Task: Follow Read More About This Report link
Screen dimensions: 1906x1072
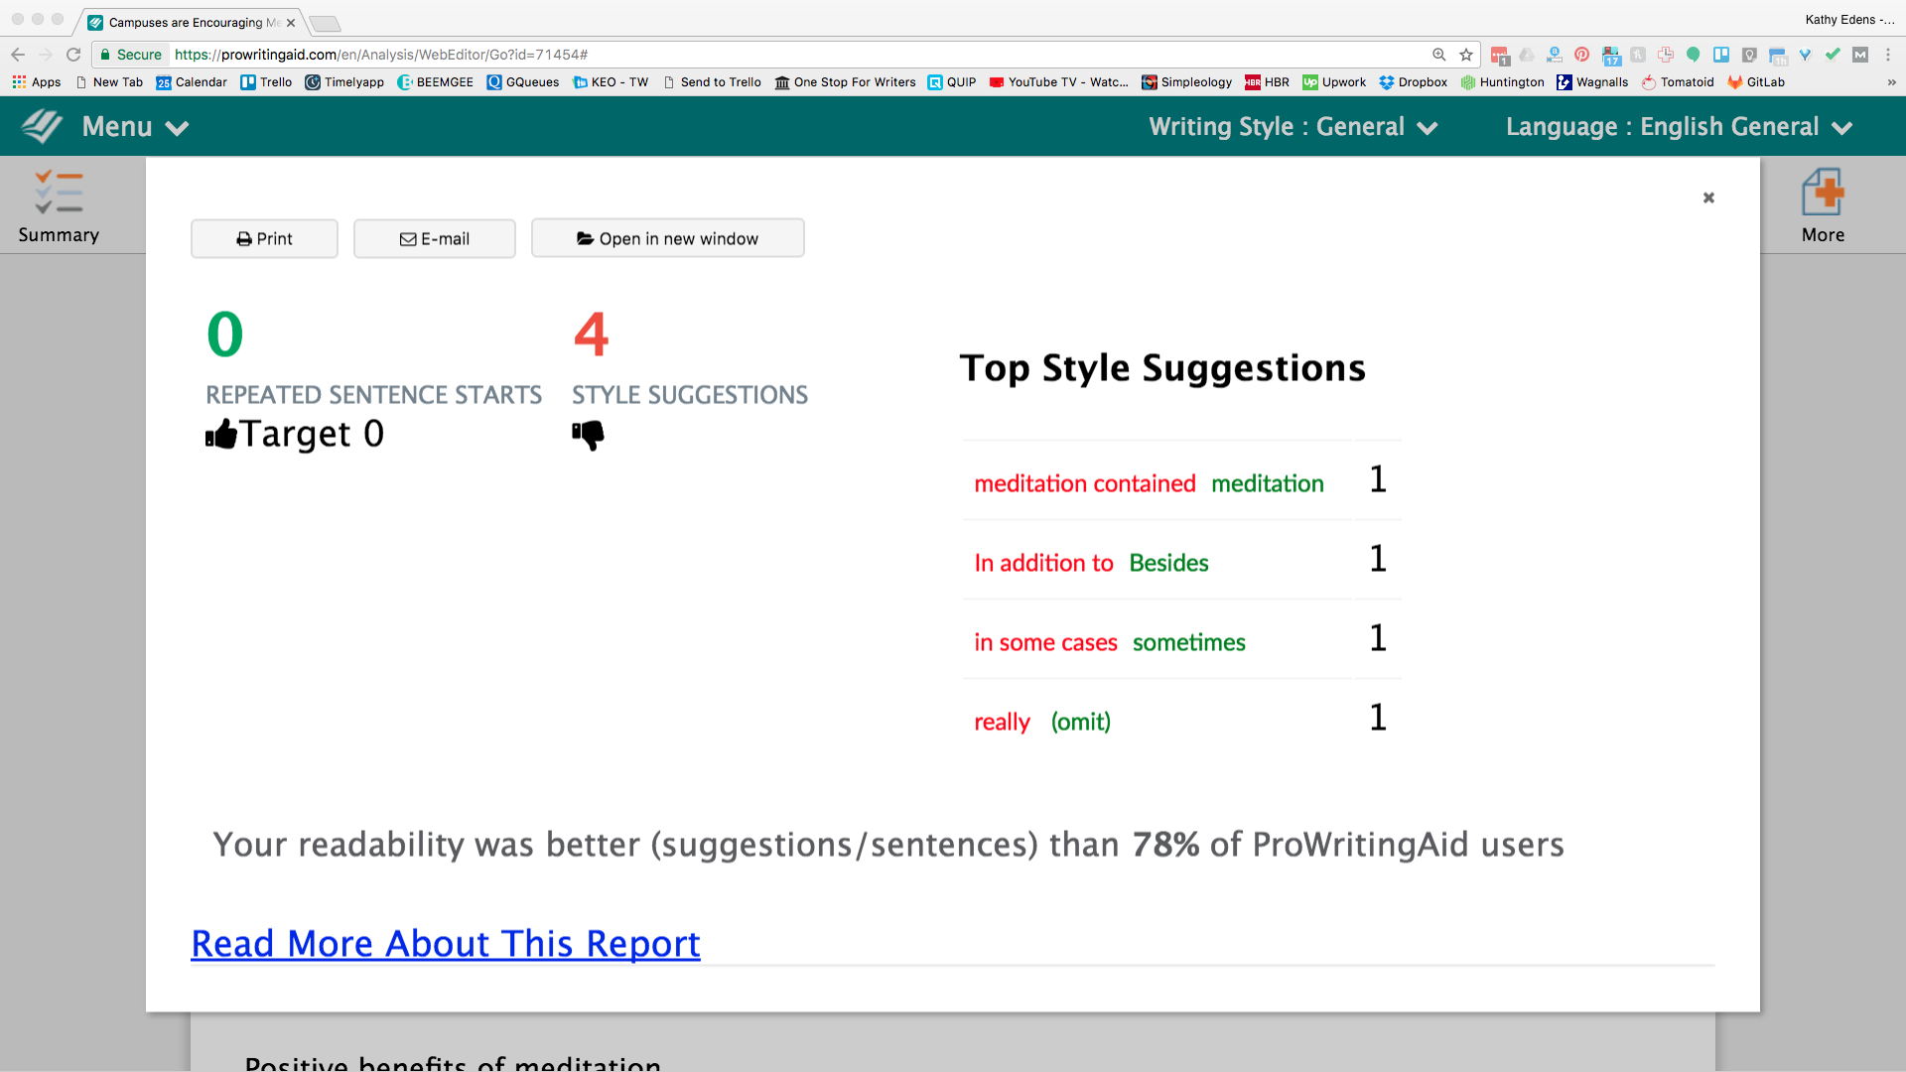Action: (446, 943)
